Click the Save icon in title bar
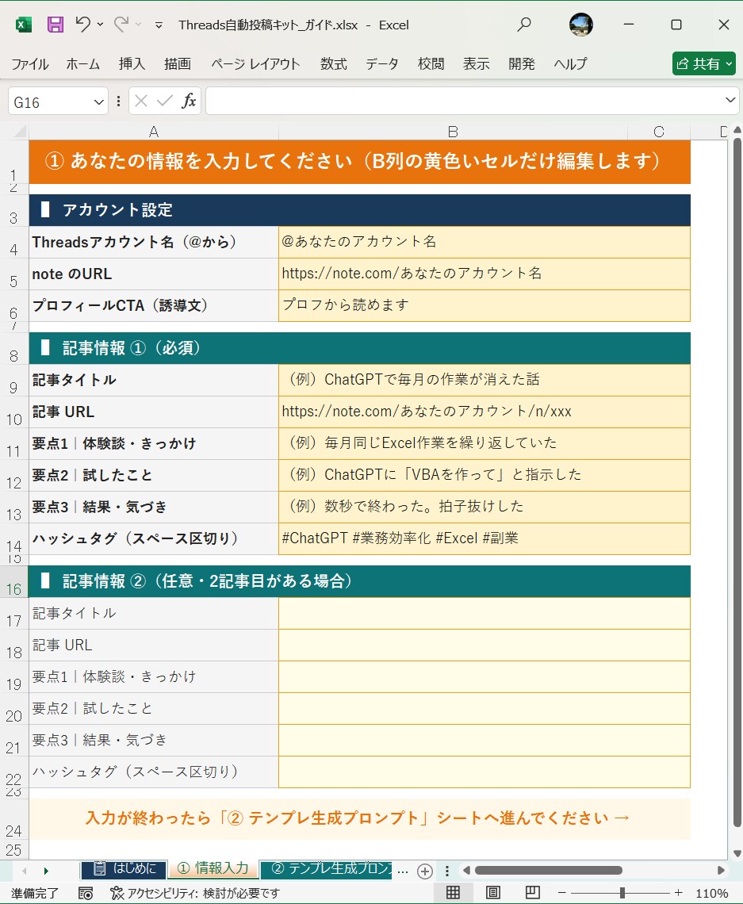The image size is (743, 904). point(56,25)
